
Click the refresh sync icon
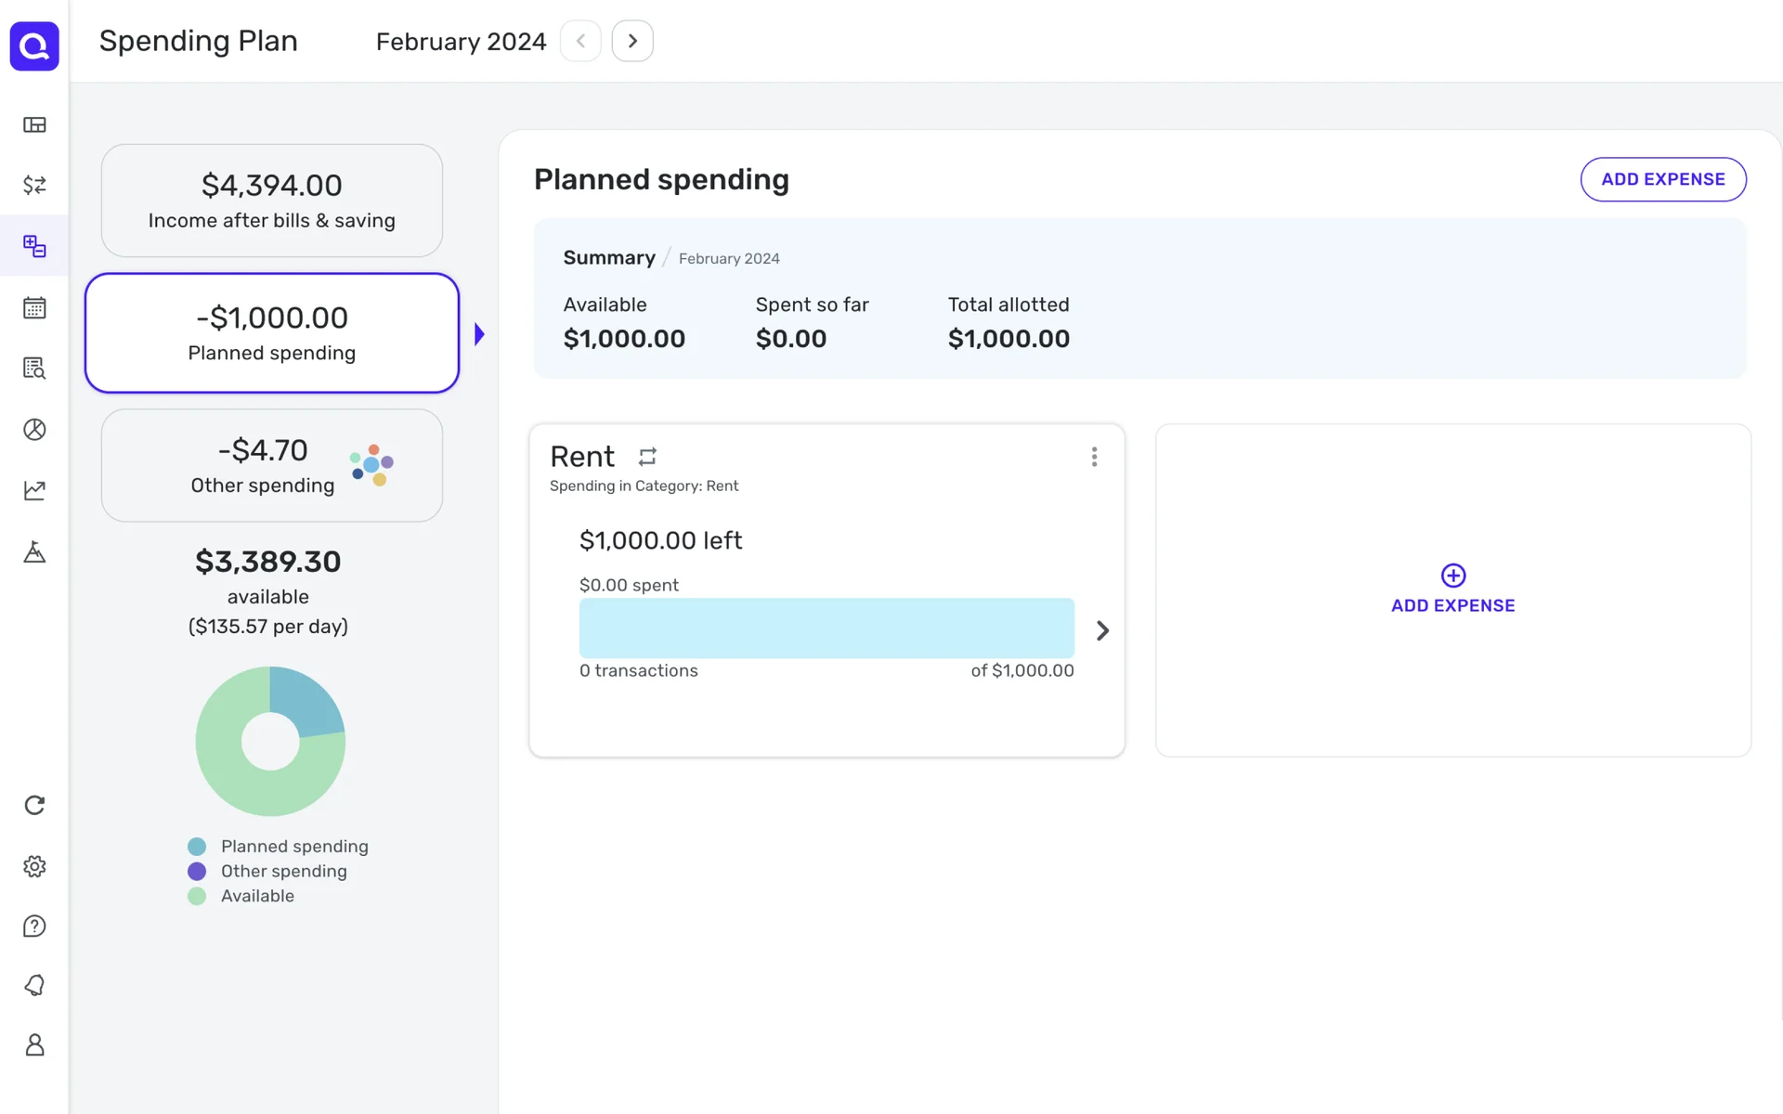click(x=34, y=805)
